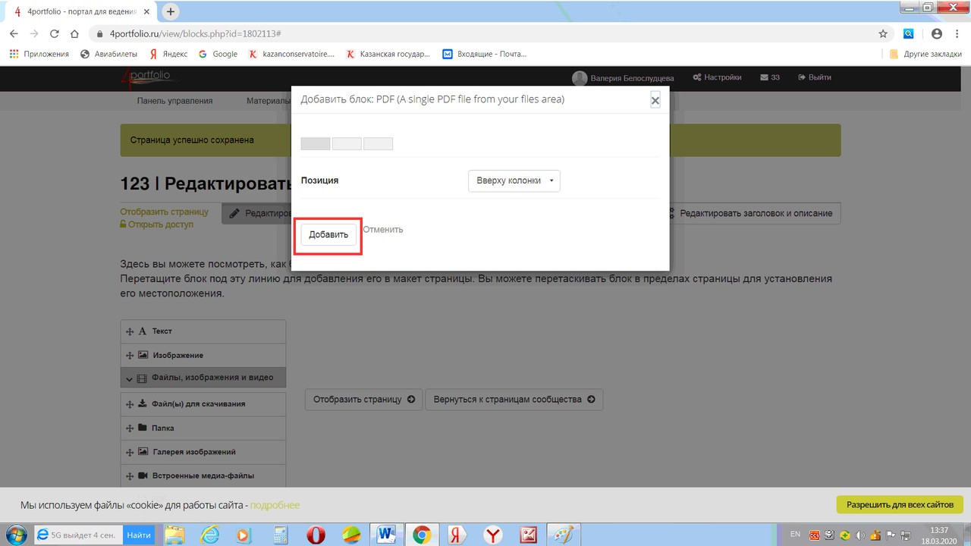Click the Добавить button in dialog
The image size is (971, 546).
tap(328, 234)
